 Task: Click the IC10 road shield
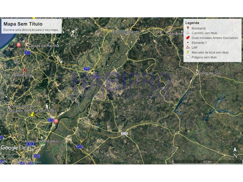124,133
